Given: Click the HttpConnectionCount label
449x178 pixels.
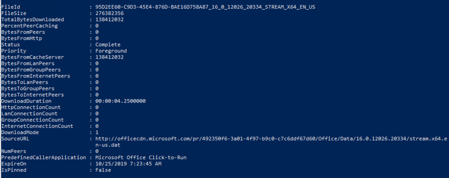Looking at the screenshot, I should (x=31, y=107).
